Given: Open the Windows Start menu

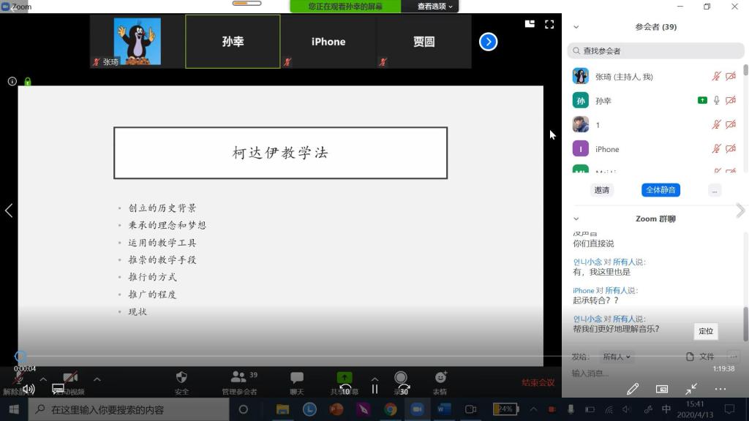Looking at the screenshot, I should click(x=14, y=409).
